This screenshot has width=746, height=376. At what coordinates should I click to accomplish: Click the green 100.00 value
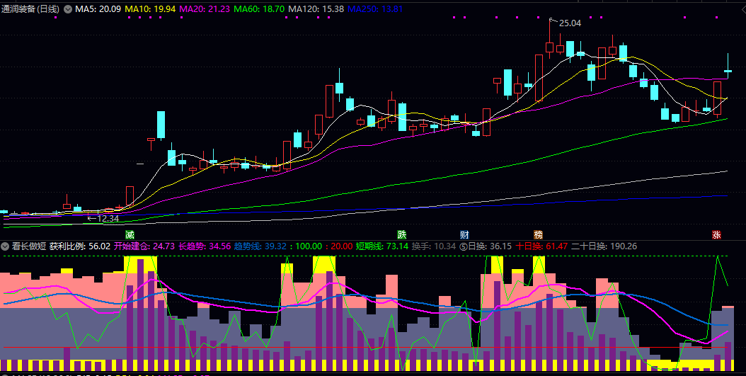coord(309,246)
